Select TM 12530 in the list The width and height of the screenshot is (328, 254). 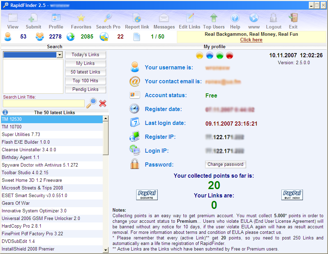pos(52,119)
